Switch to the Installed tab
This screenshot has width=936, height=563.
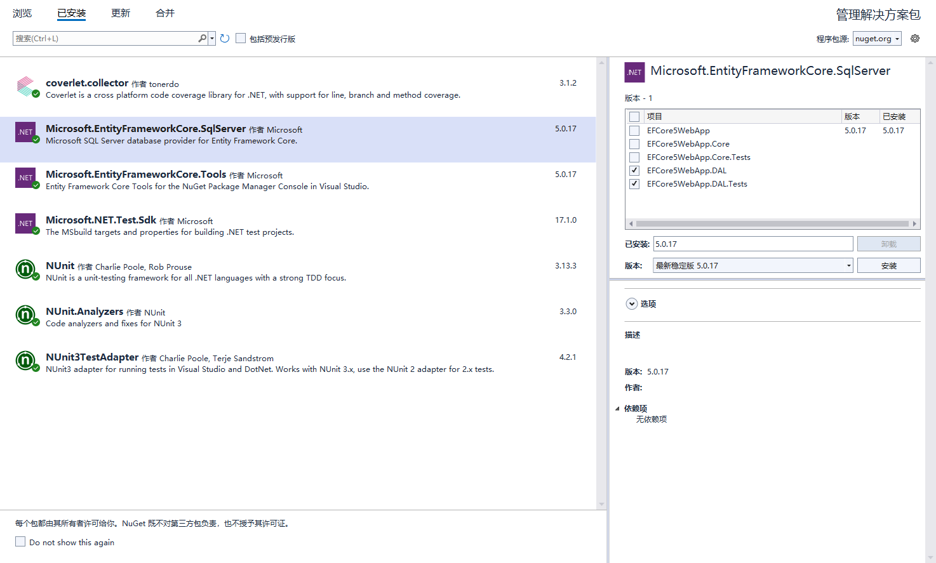click(72, 13)
